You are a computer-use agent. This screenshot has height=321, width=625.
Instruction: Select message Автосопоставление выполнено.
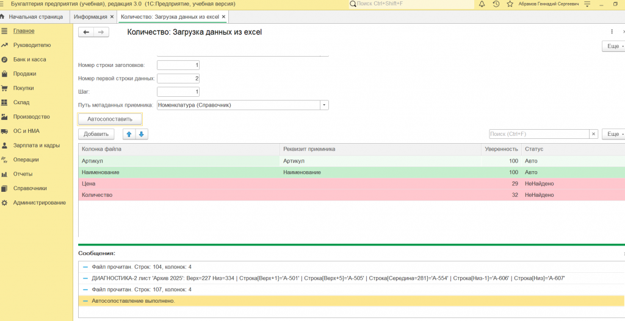[352, 301]
